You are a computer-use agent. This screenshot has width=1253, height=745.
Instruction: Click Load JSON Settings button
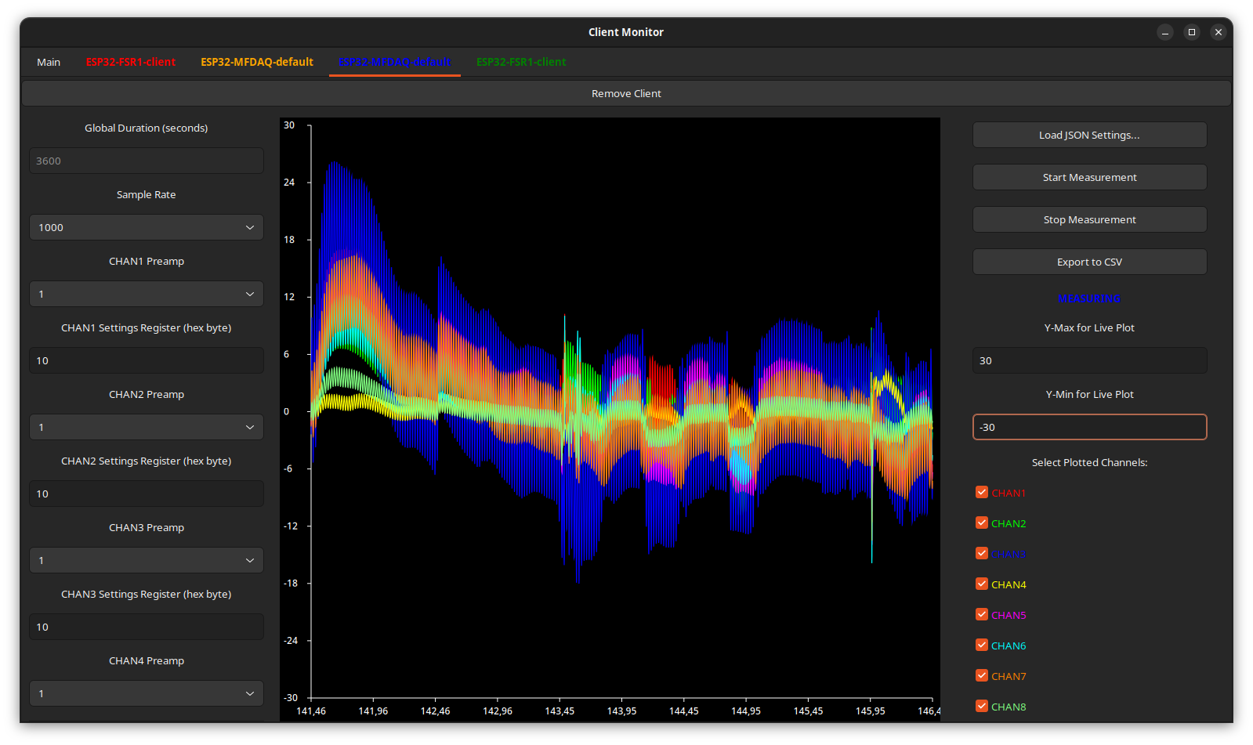(1089, 135)
